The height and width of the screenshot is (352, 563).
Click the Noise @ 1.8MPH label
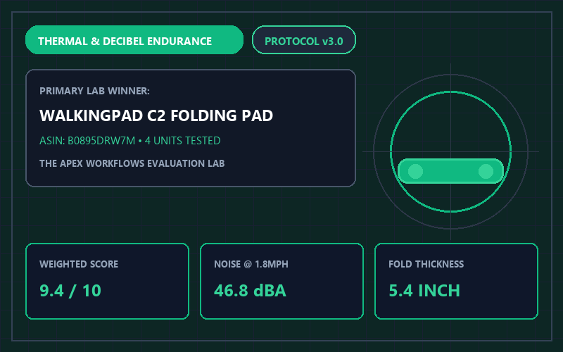tap(251, 264)
